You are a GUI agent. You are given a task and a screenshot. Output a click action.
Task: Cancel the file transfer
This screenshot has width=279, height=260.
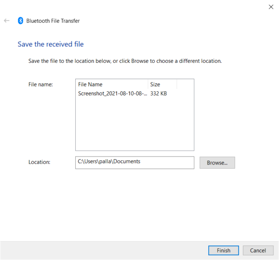coord(258,250)
